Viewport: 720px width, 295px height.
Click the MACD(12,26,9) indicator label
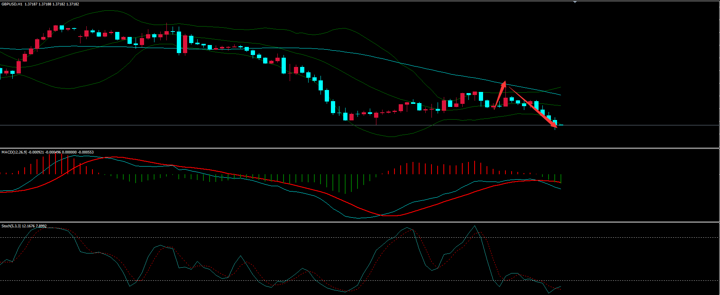click(x=14, y=152)
